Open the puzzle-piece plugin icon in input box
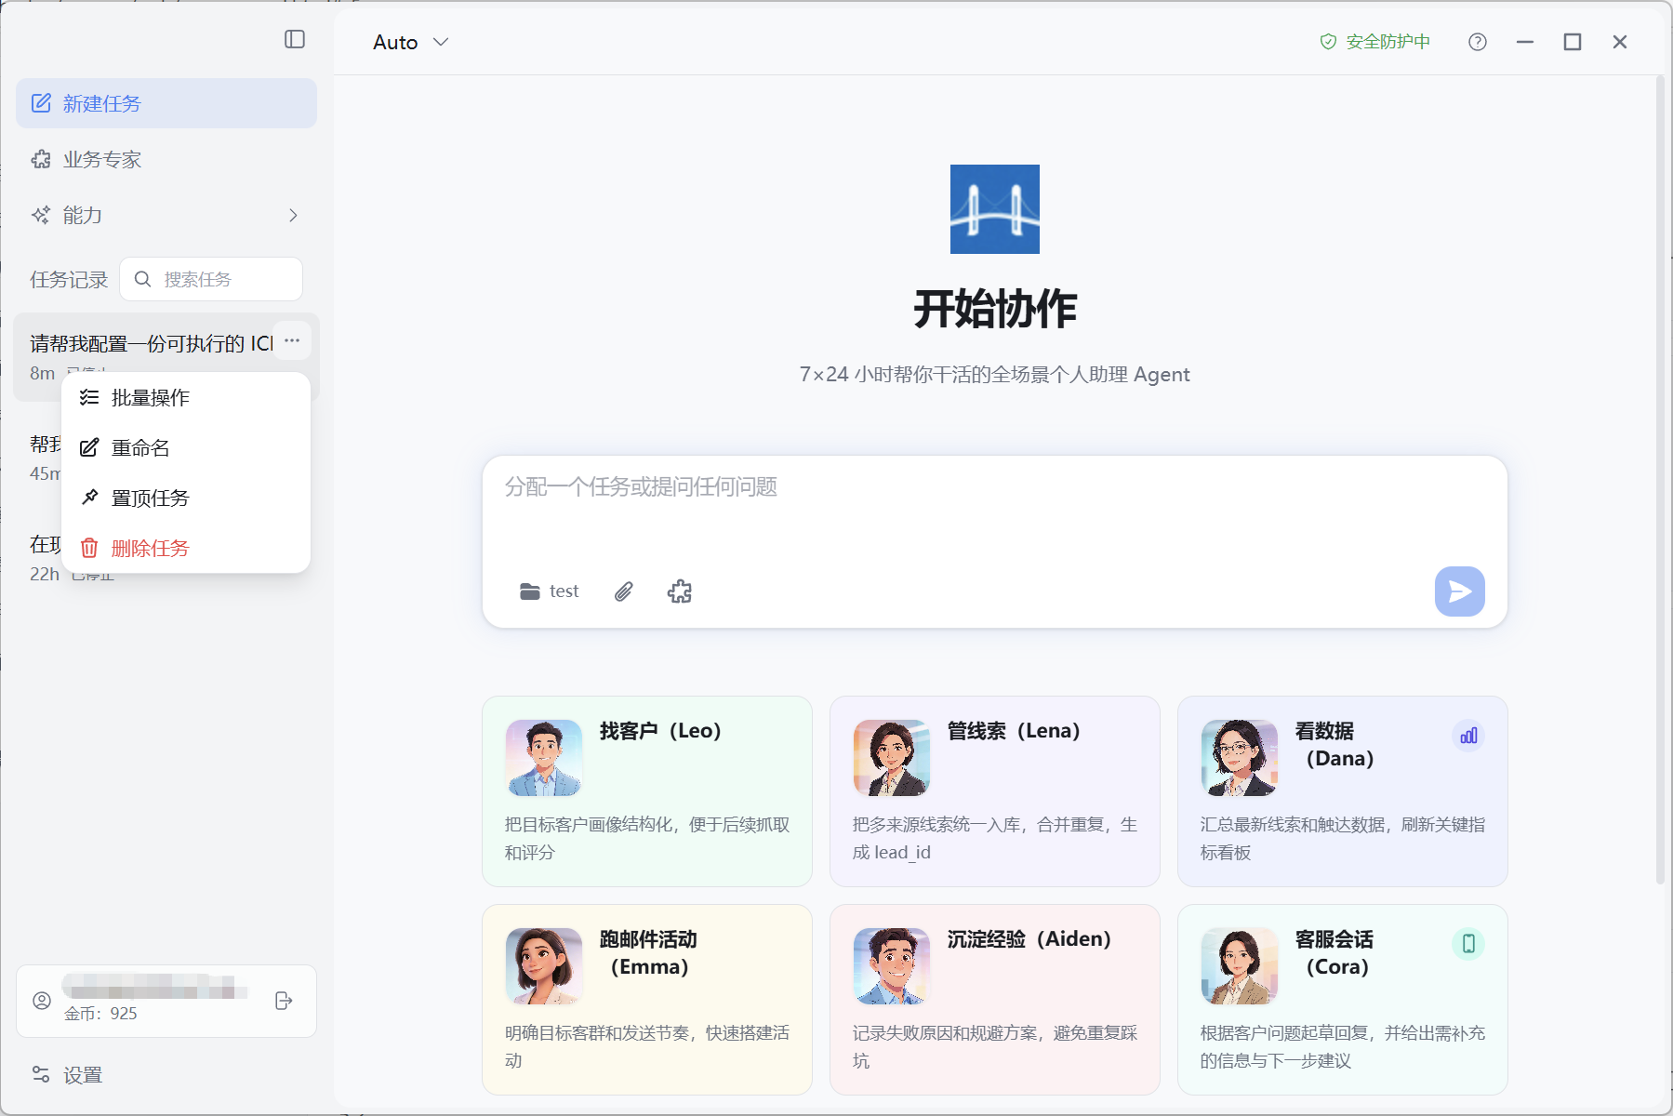The height and width of the screenshot is (1116, 1673). coord(680,591)
